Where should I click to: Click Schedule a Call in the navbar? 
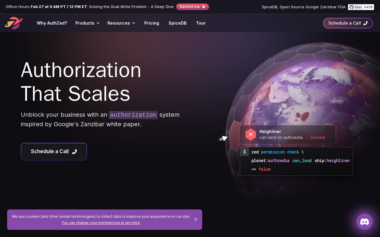point(348,23)
